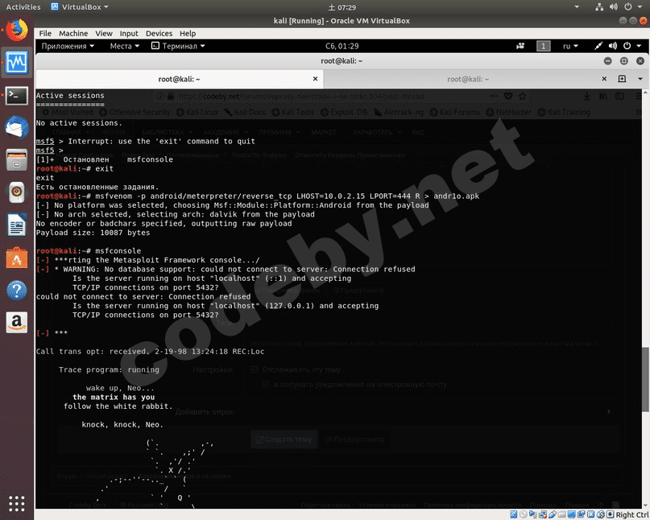This screenshot has height=520, width=650.
Task: Launch Rhythmbox from the dock
Action: coord(17,192)
